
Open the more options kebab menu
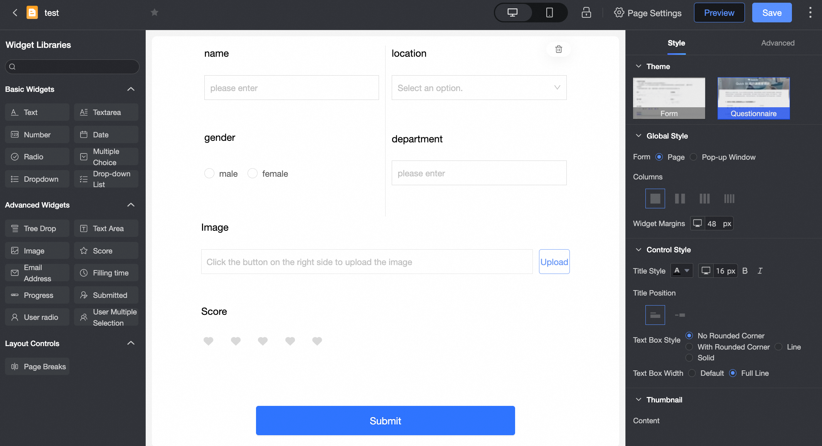pos(810,13)
